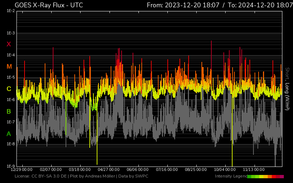Click the 1E-9 y-axis tick label
Viewport: 293px width, 183px height.
[x=11, y=166]
